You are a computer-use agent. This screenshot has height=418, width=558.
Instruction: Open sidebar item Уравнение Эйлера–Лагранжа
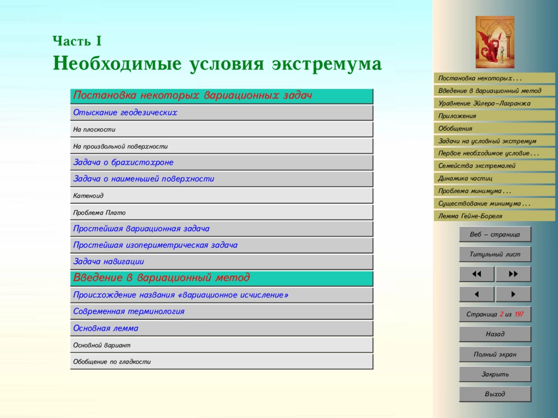click(495, 103)
